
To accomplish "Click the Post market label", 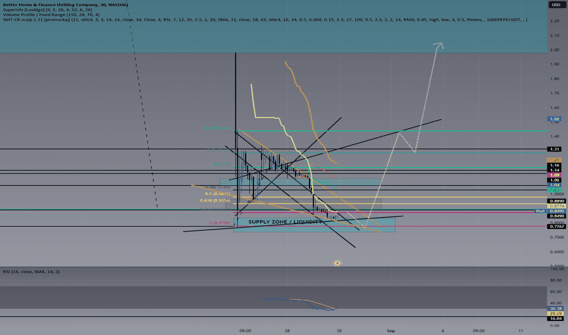I will coord(540,211).
